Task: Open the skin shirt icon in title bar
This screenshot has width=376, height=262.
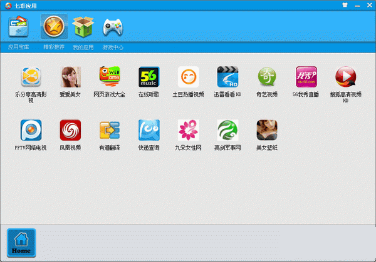Action: click(x=345, y=5)
